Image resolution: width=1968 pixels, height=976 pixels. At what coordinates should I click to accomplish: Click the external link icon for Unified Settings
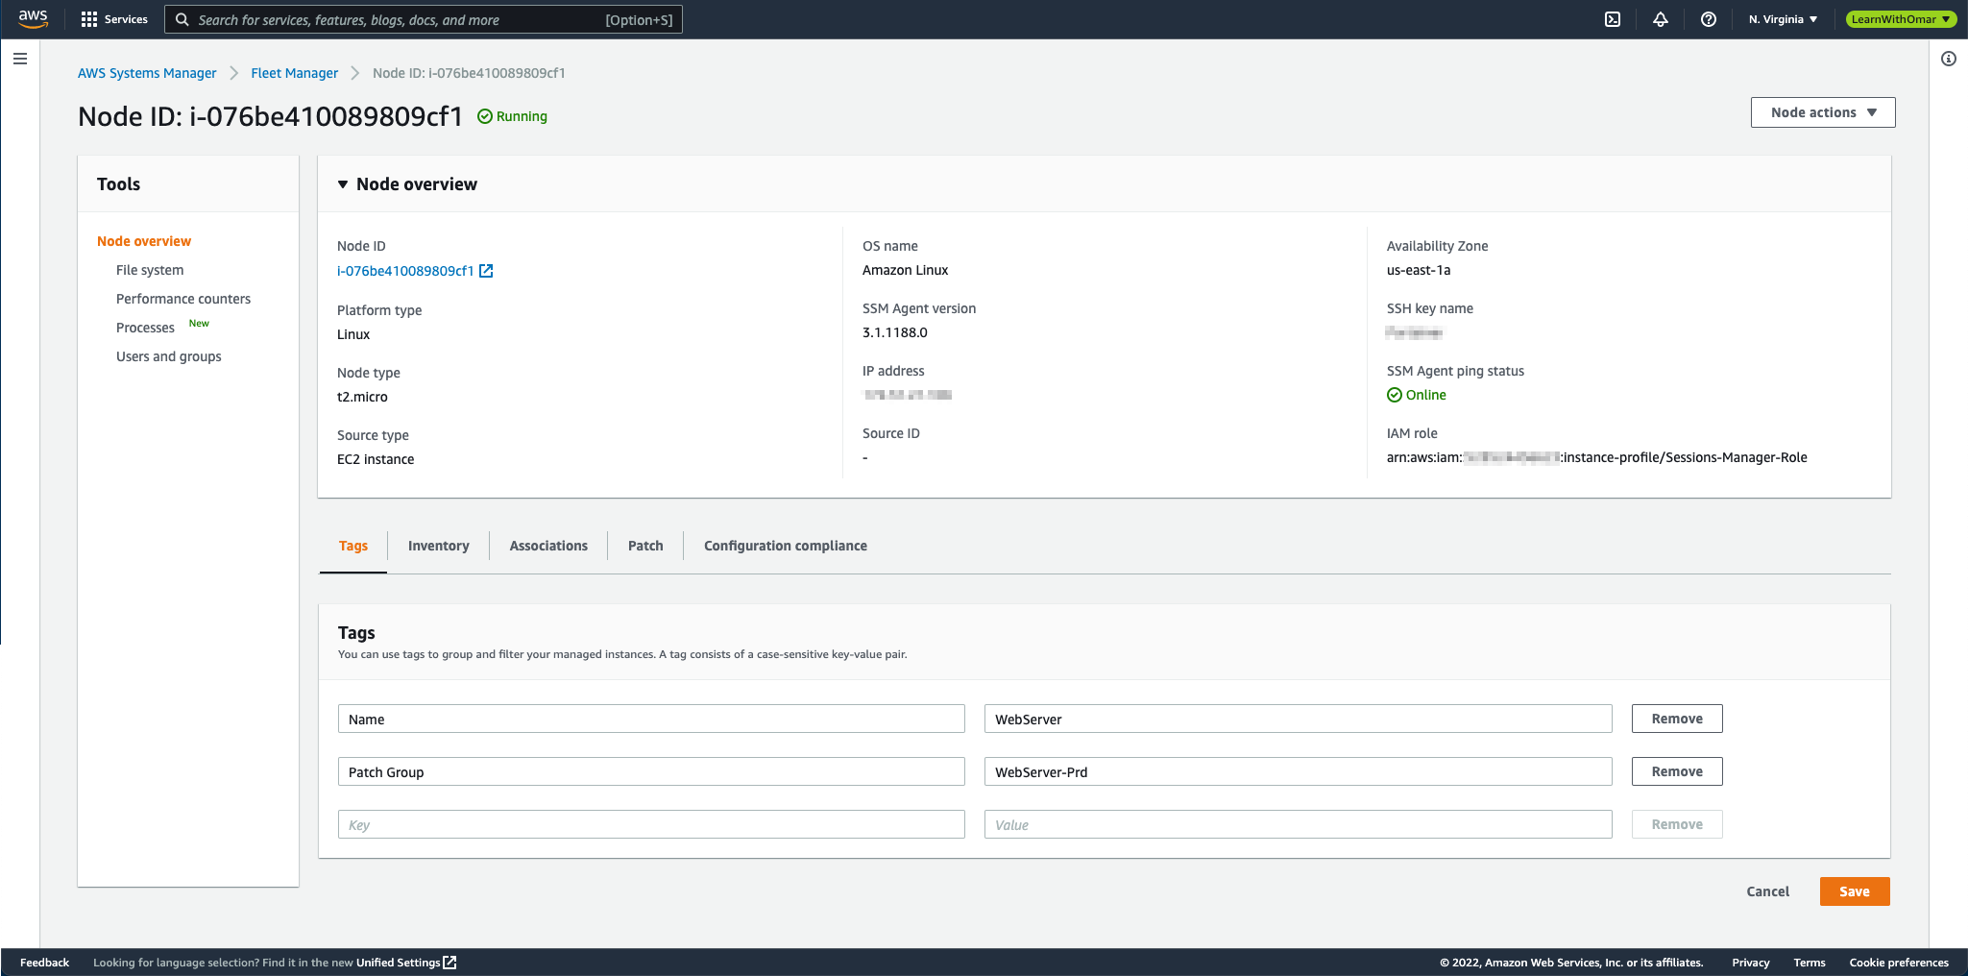449,963
